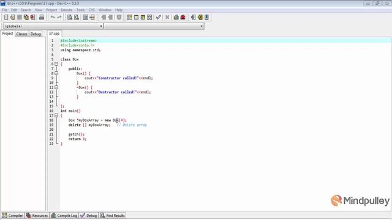Click the Compile and Run icon

143,17
